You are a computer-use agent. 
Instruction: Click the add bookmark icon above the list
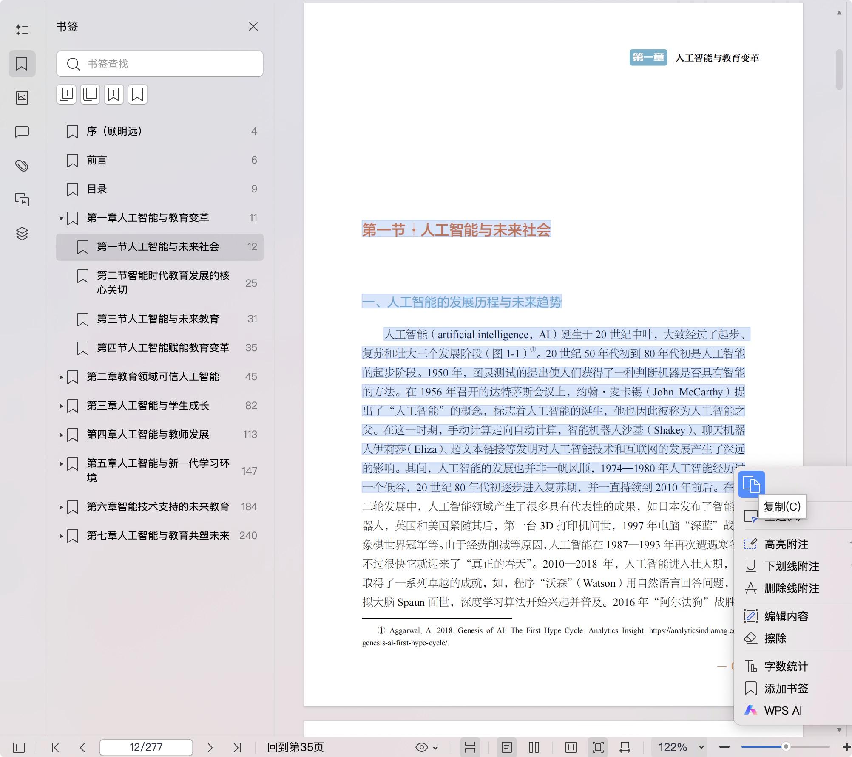tap(113, 94)
